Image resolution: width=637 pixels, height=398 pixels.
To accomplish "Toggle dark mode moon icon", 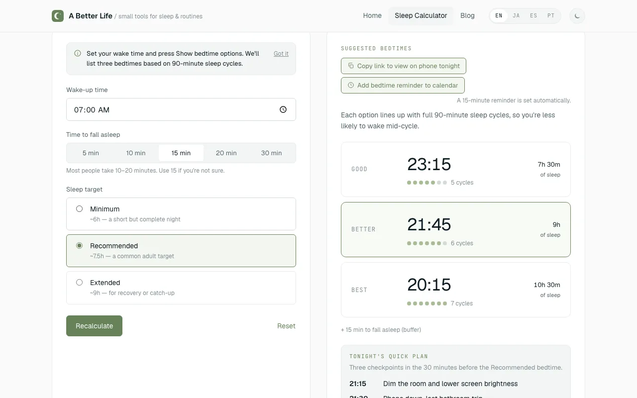I will (x=577, y=16).
